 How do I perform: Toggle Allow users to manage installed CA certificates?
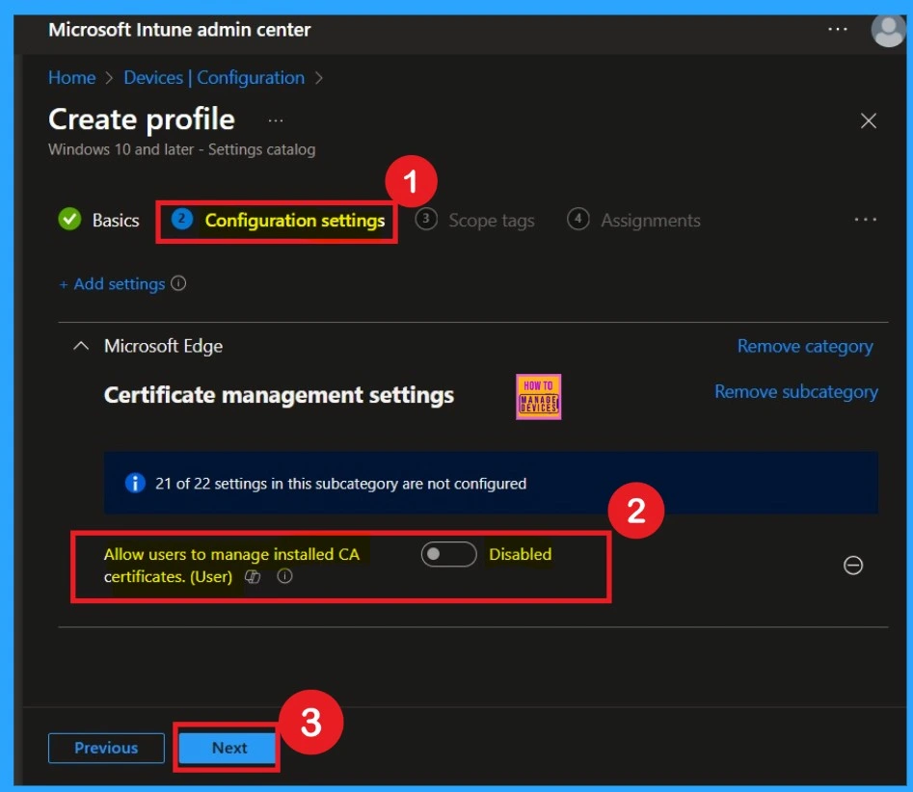coord(448,554)
